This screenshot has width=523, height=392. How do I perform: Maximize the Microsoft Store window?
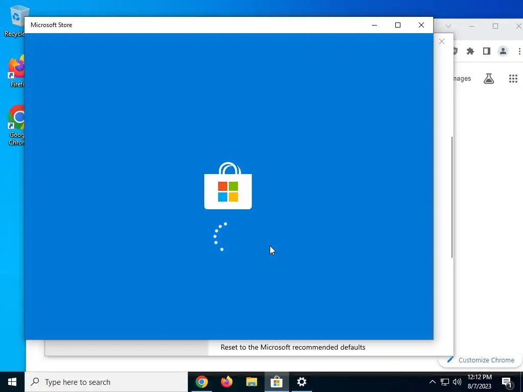397,25
